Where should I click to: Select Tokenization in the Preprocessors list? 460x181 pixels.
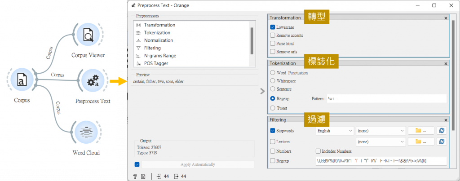pyautogui.click(x=157, y=33)
